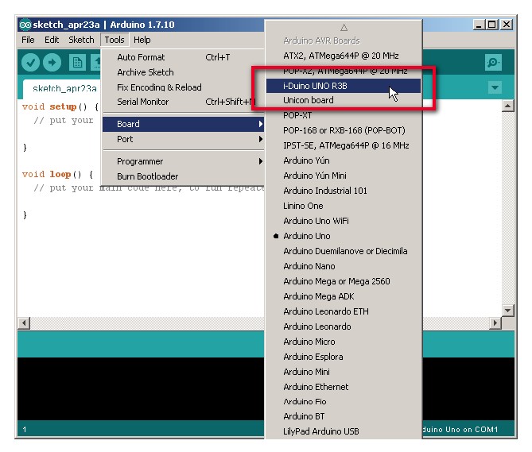Open the Help menu

142,40
